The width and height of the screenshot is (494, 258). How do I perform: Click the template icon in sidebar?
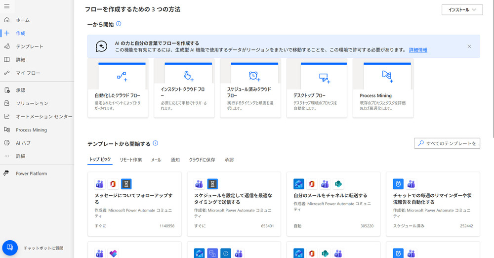click(6, 46)
